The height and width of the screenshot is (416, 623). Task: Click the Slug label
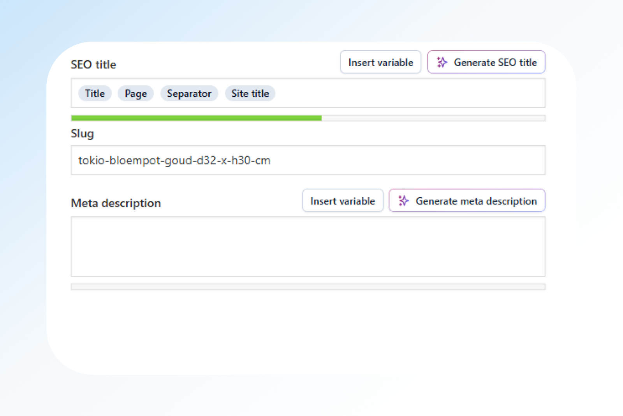82,134
